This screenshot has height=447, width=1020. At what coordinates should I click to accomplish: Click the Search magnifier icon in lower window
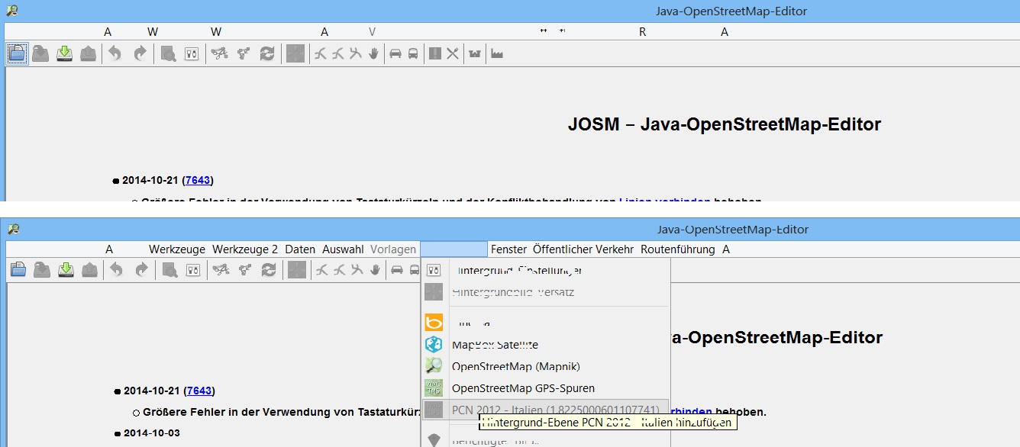(169, 269)
